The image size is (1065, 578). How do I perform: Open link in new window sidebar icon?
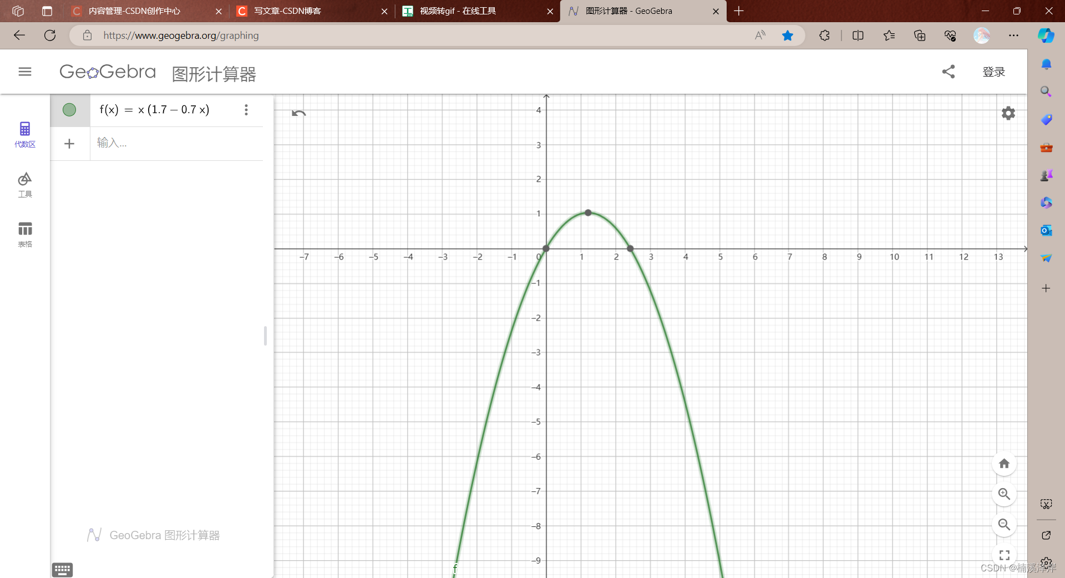pyautogui.click(x=1046, y=535)
